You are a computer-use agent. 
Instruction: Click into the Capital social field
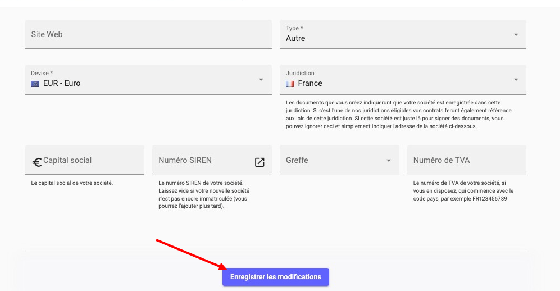click(90, 160)
